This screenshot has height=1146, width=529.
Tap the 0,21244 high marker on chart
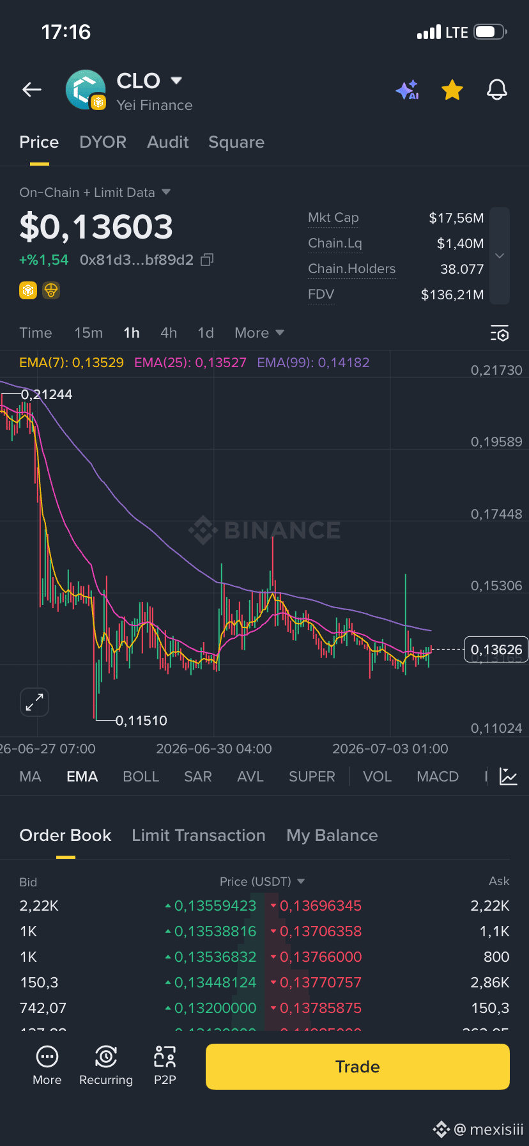[x=47, y=395]
